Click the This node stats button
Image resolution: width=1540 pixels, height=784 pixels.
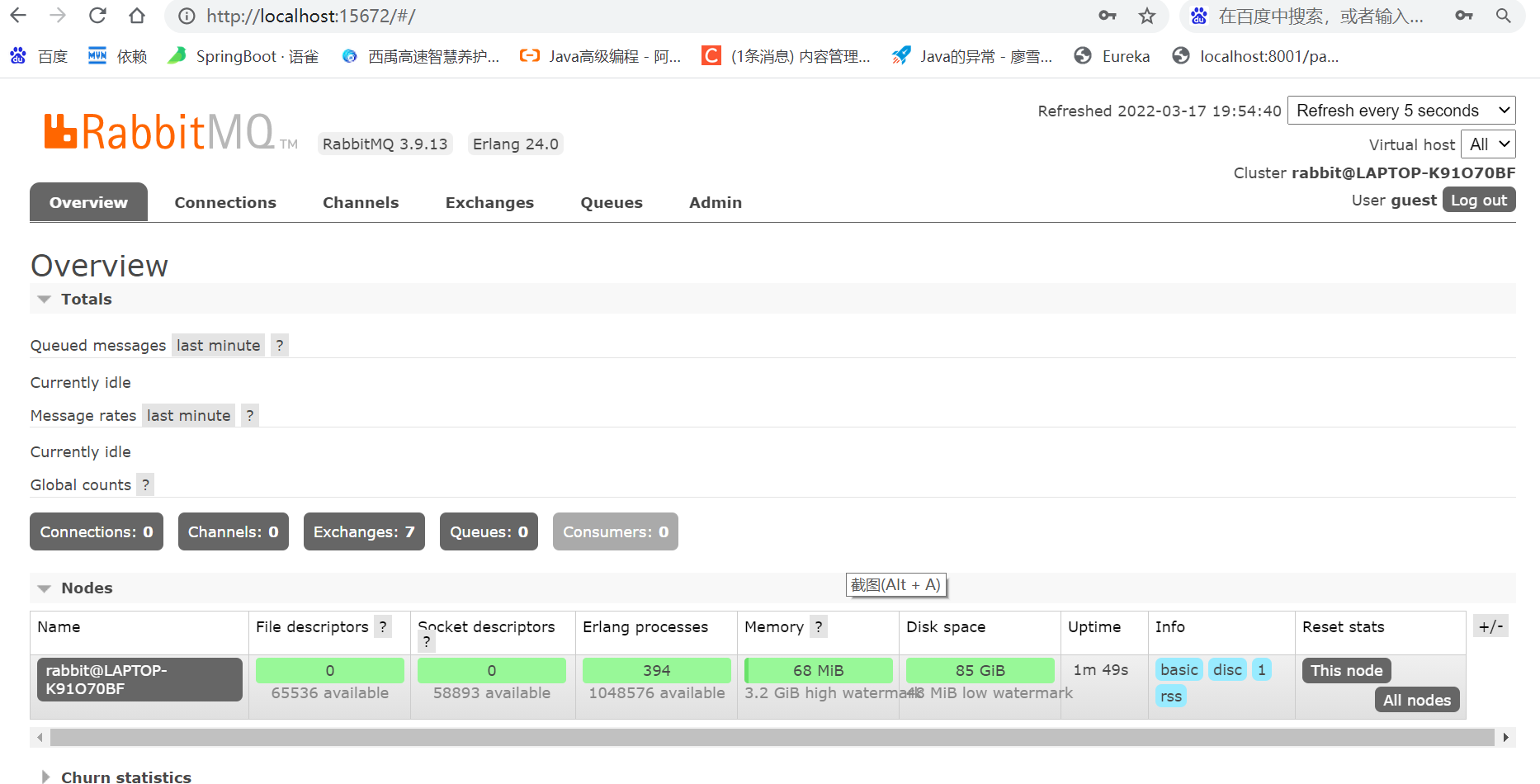[1346, 670]
